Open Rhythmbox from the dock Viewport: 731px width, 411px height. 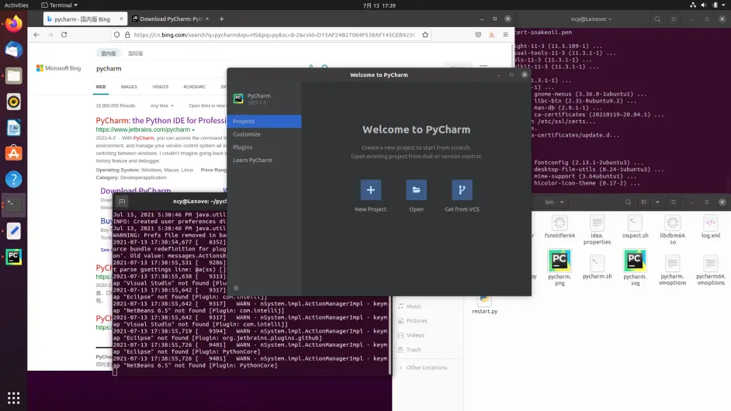tap(13, 102)
